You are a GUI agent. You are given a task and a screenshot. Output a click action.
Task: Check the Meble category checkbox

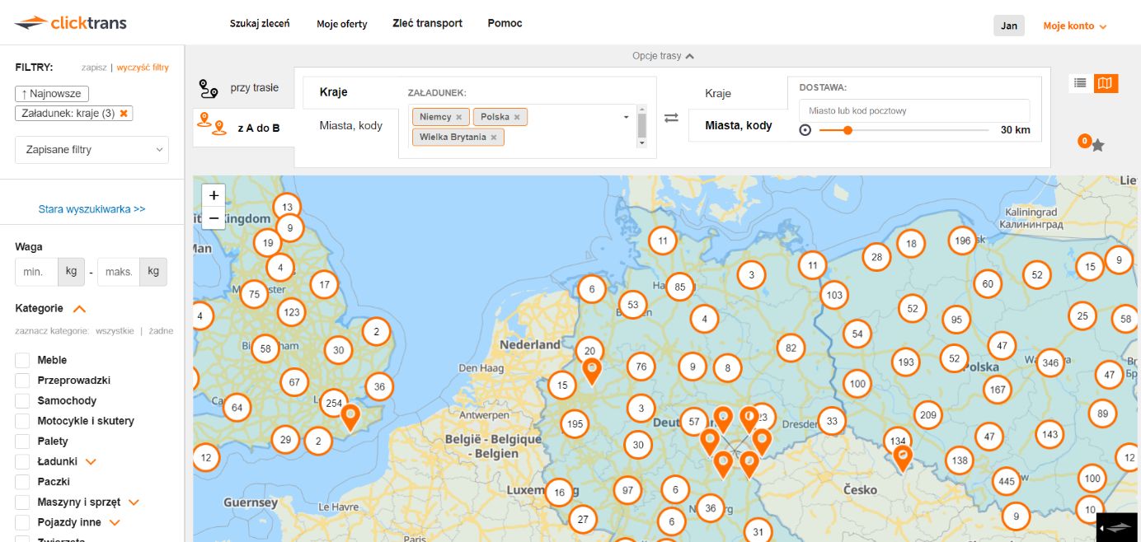[x=22, y=360]
